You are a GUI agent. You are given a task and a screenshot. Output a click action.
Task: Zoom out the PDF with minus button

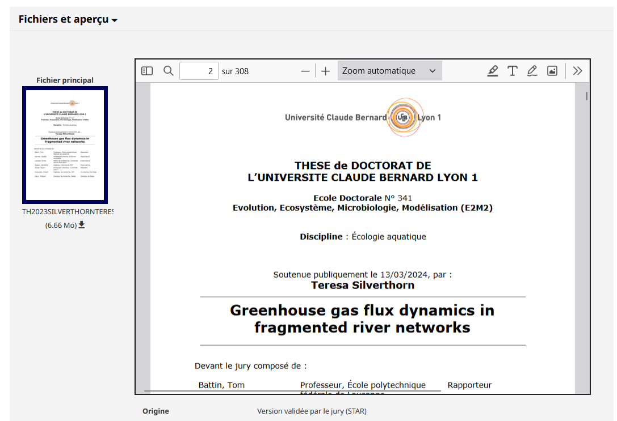(305, 71)
